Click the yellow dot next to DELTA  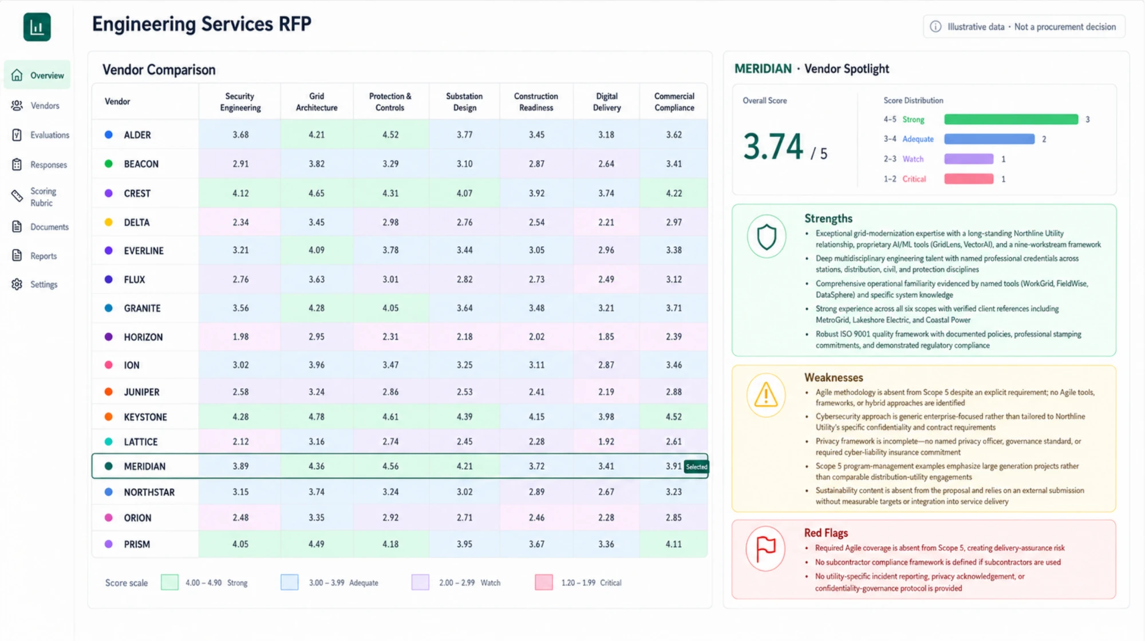(109, 222)
